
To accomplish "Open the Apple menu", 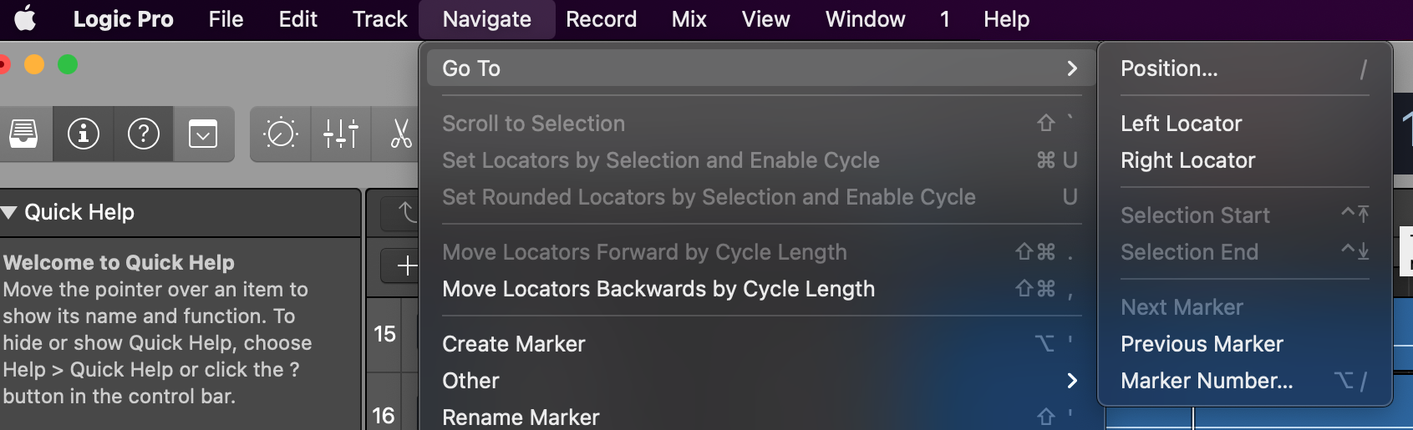I will 25,18.
